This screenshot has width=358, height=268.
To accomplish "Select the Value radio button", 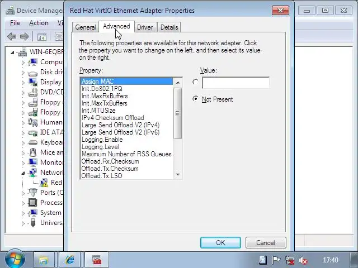I will (x=195, y=82).
